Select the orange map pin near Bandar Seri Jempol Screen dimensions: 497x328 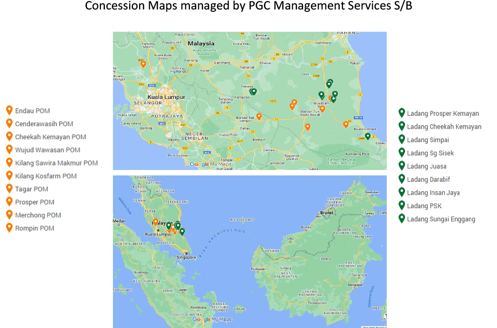[x=259, y=116]
